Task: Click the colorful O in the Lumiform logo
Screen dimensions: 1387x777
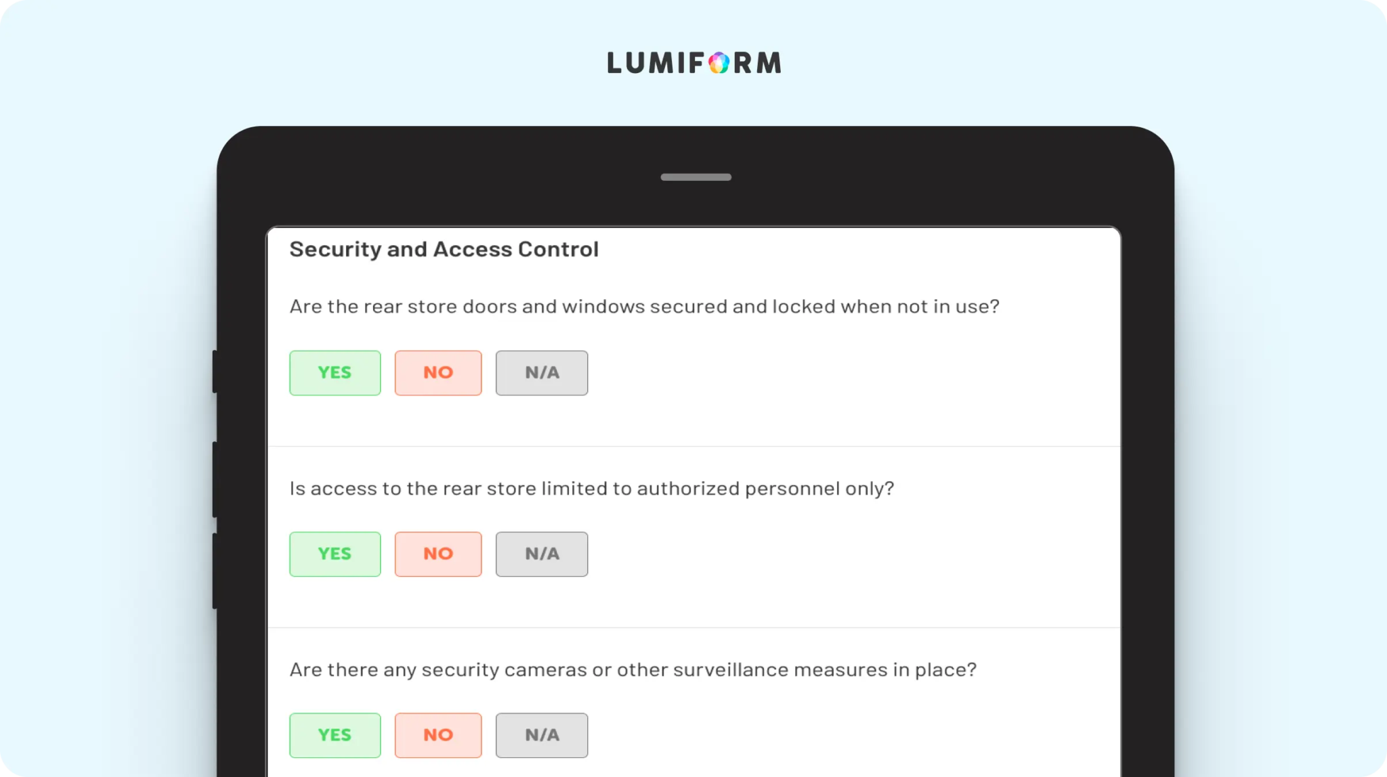Action: [x=719, y=63]
